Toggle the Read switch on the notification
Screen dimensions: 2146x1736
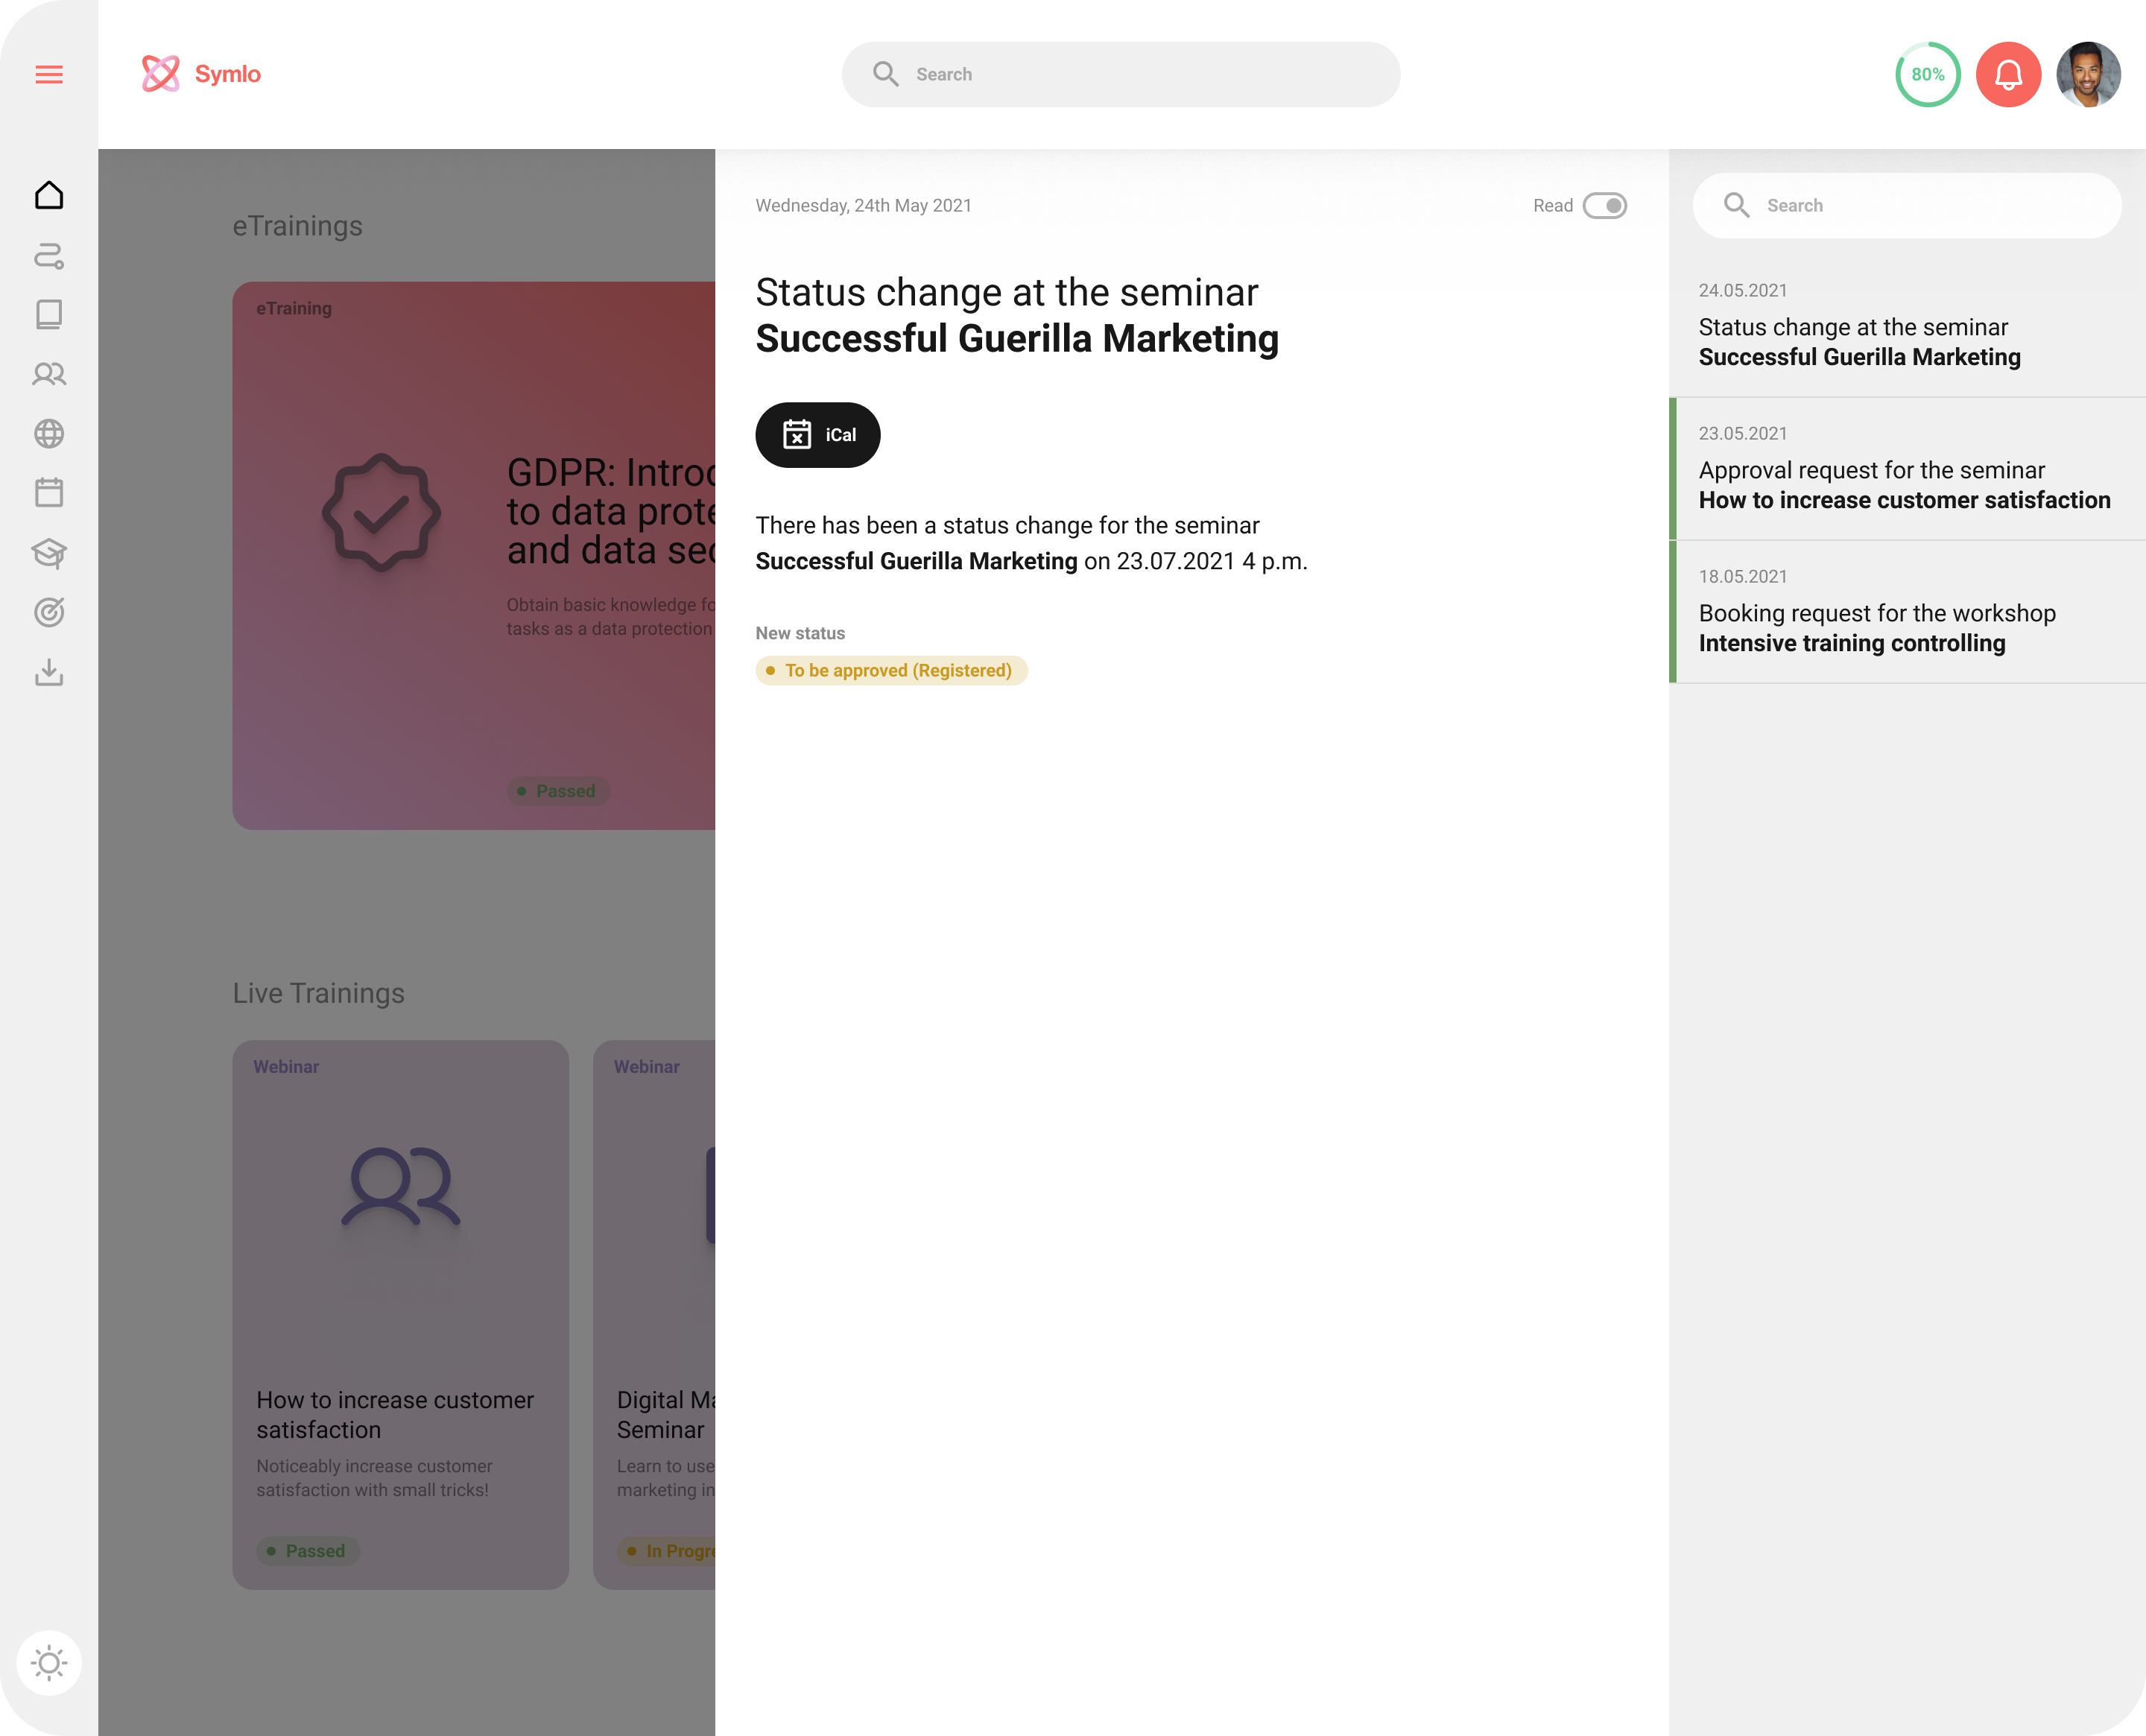1605,205
